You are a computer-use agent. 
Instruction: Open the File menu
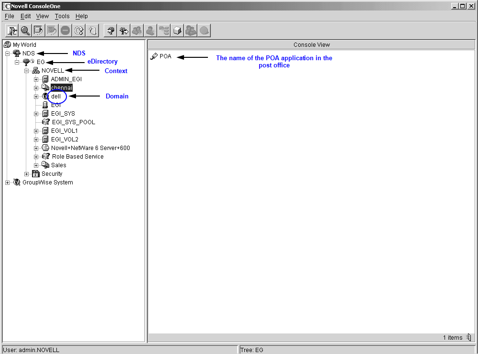pos(10,16)
